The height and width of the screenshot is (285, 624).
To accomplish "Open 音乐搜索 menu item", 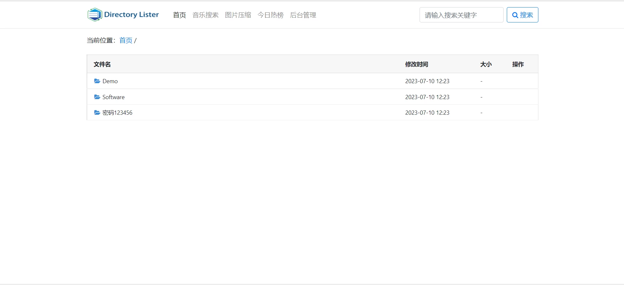I will click(x=205, y=15).
